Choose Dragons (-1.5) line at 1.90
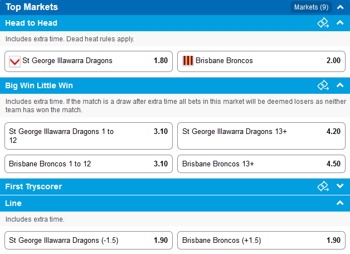Viewport: 350px width, 254px height. (x=89, y=241)
